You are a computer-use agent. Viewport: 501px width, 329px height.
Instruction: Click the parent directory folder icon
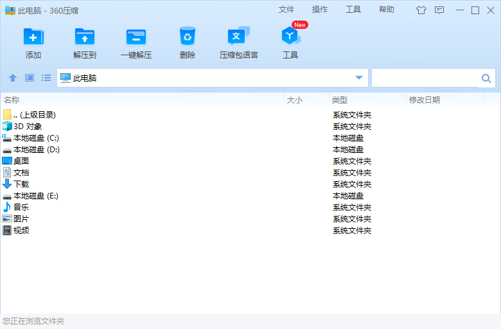point(7,114)
